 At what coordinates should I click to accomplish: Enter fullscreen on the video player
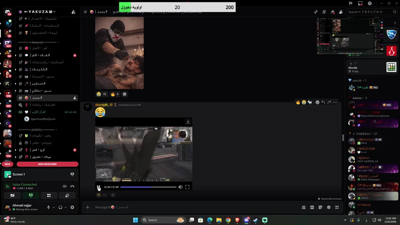click(x=187, y=187)
